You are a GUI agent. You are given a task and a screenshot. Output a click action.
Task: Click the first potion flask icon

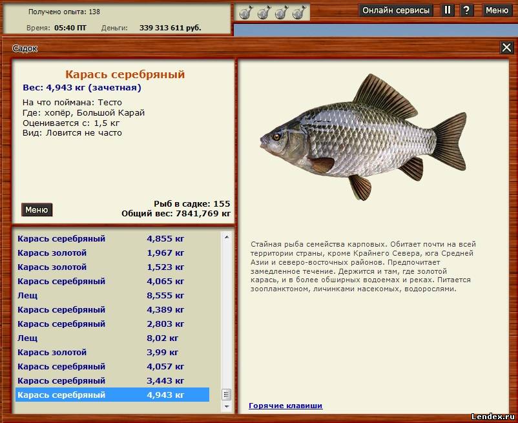click(245, 12)
